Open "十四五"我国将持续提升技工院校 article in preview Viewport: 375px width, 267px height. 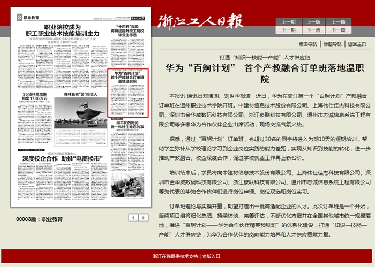(127, 31)
